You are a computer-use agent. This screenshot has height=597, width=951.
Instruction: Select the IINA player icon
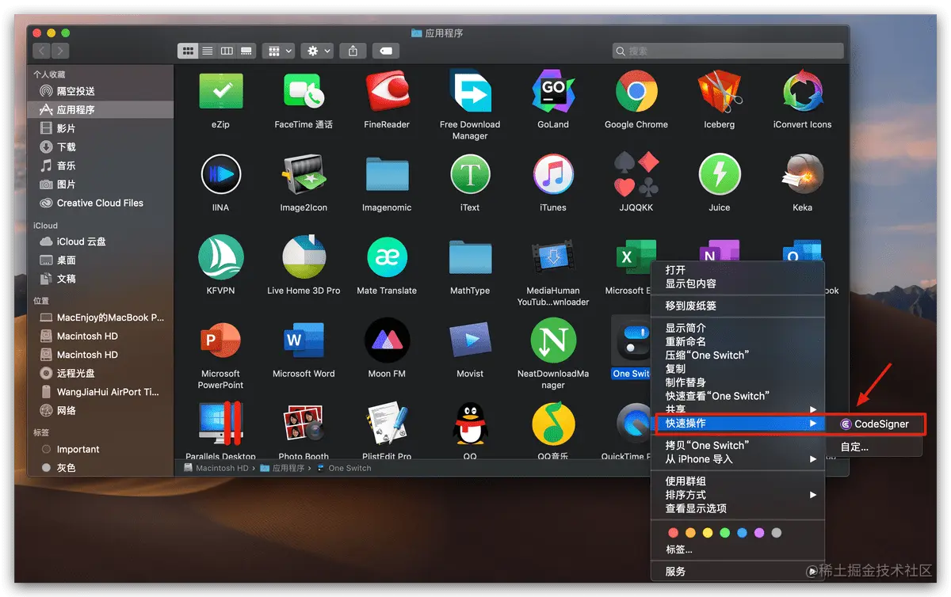tap(220, 175)
